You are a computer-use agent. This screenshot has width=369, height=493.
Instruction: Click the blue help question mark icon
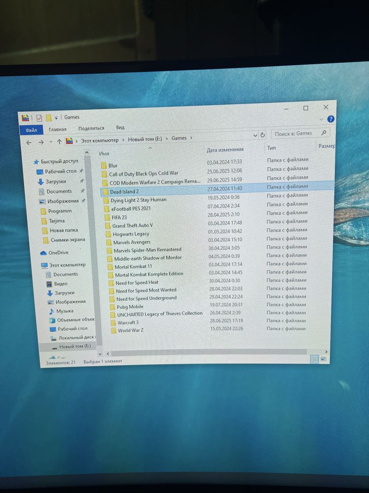point(331,119)
